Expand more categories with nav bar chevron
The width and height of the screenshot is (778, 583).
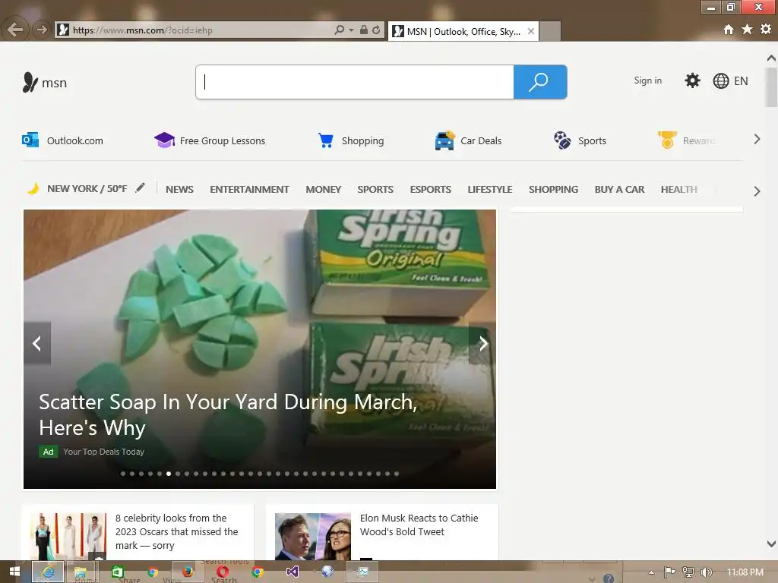coord(757,191)
